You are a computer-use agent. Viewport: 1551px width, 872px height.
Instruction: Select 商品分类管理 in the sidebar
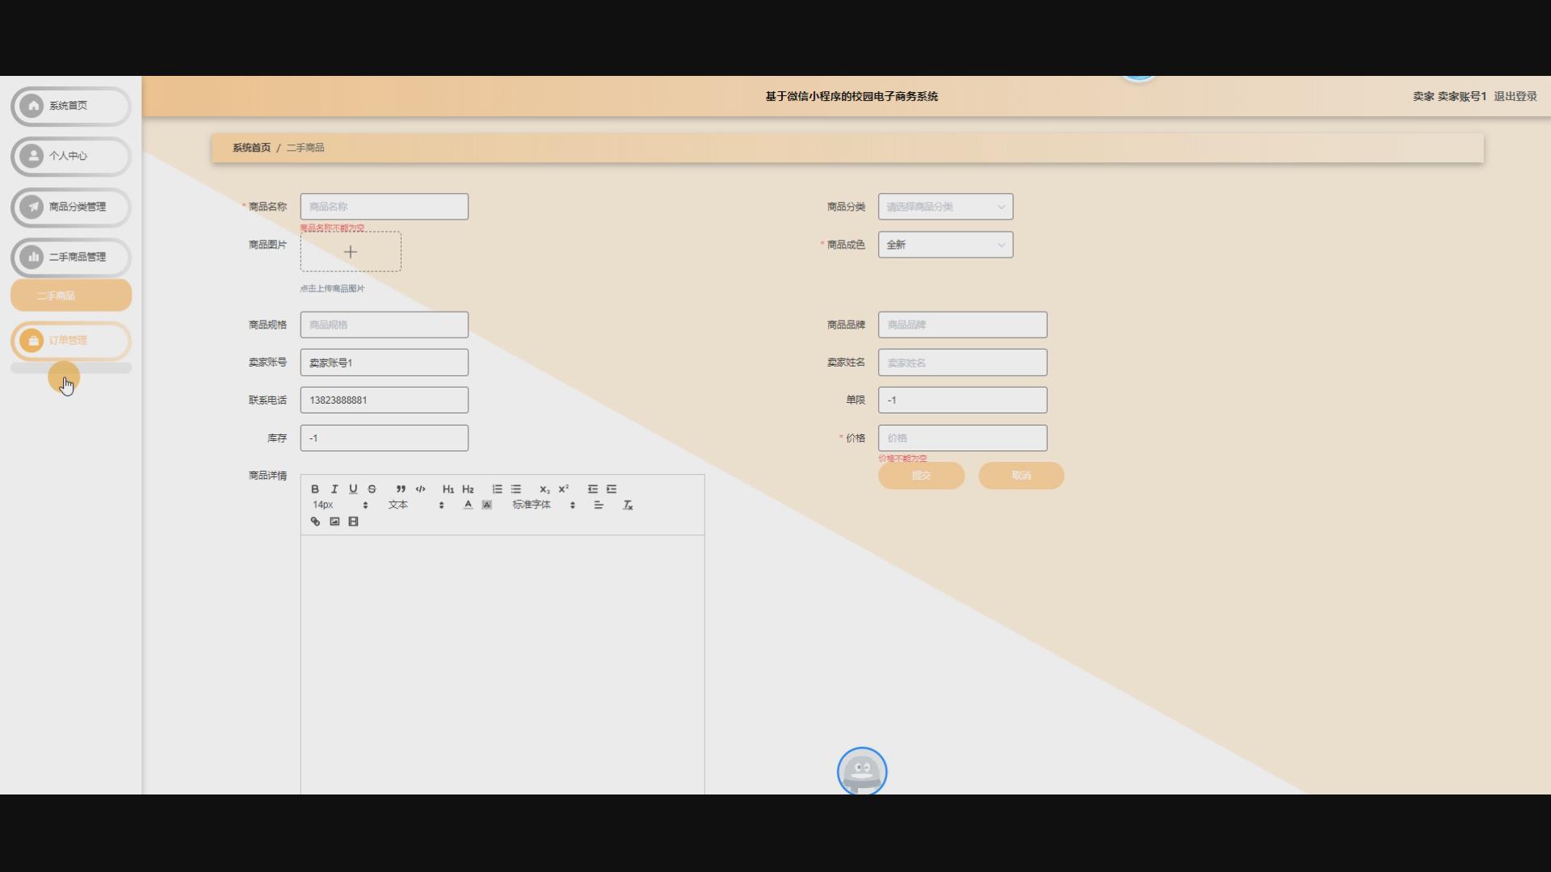71,207
